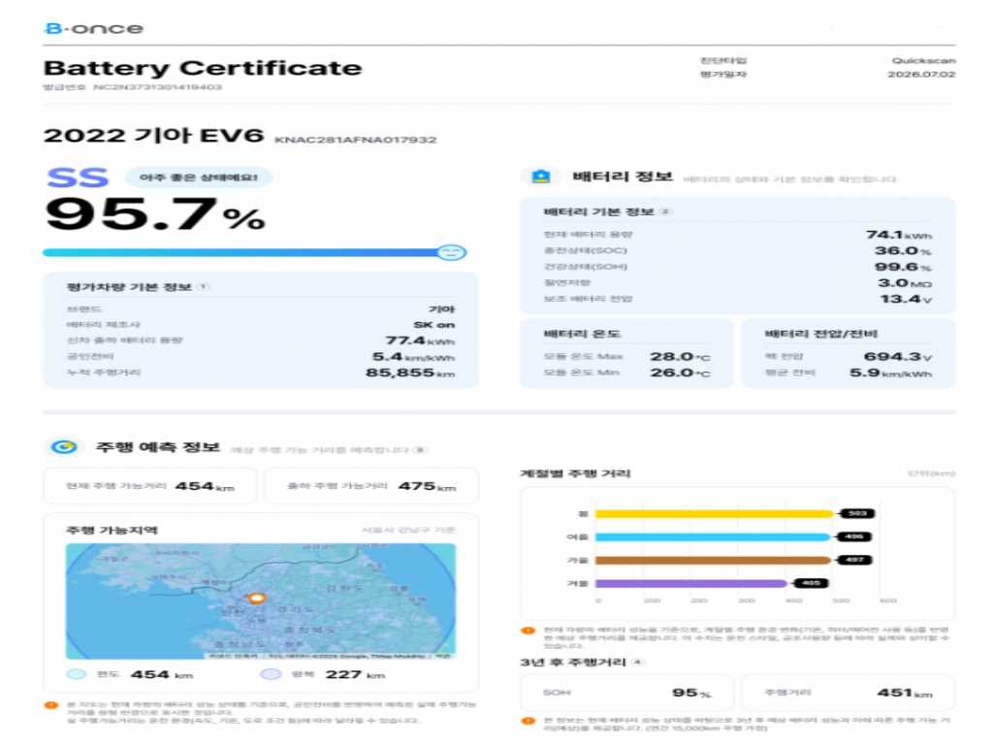Click the smiley face on the score bar

click(x=452, y=252)
